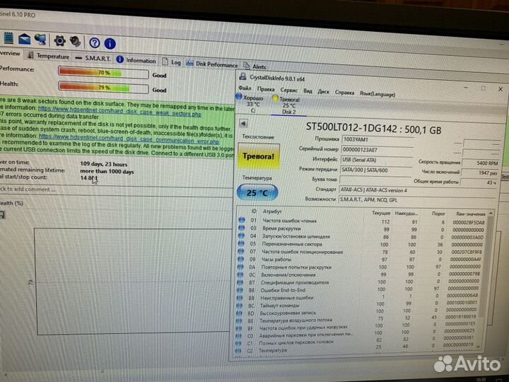The height and width of the screenshot is (382, 509).
Task: Click the Прошивка field 1003YAM1
Action: (x=378, y=139)
